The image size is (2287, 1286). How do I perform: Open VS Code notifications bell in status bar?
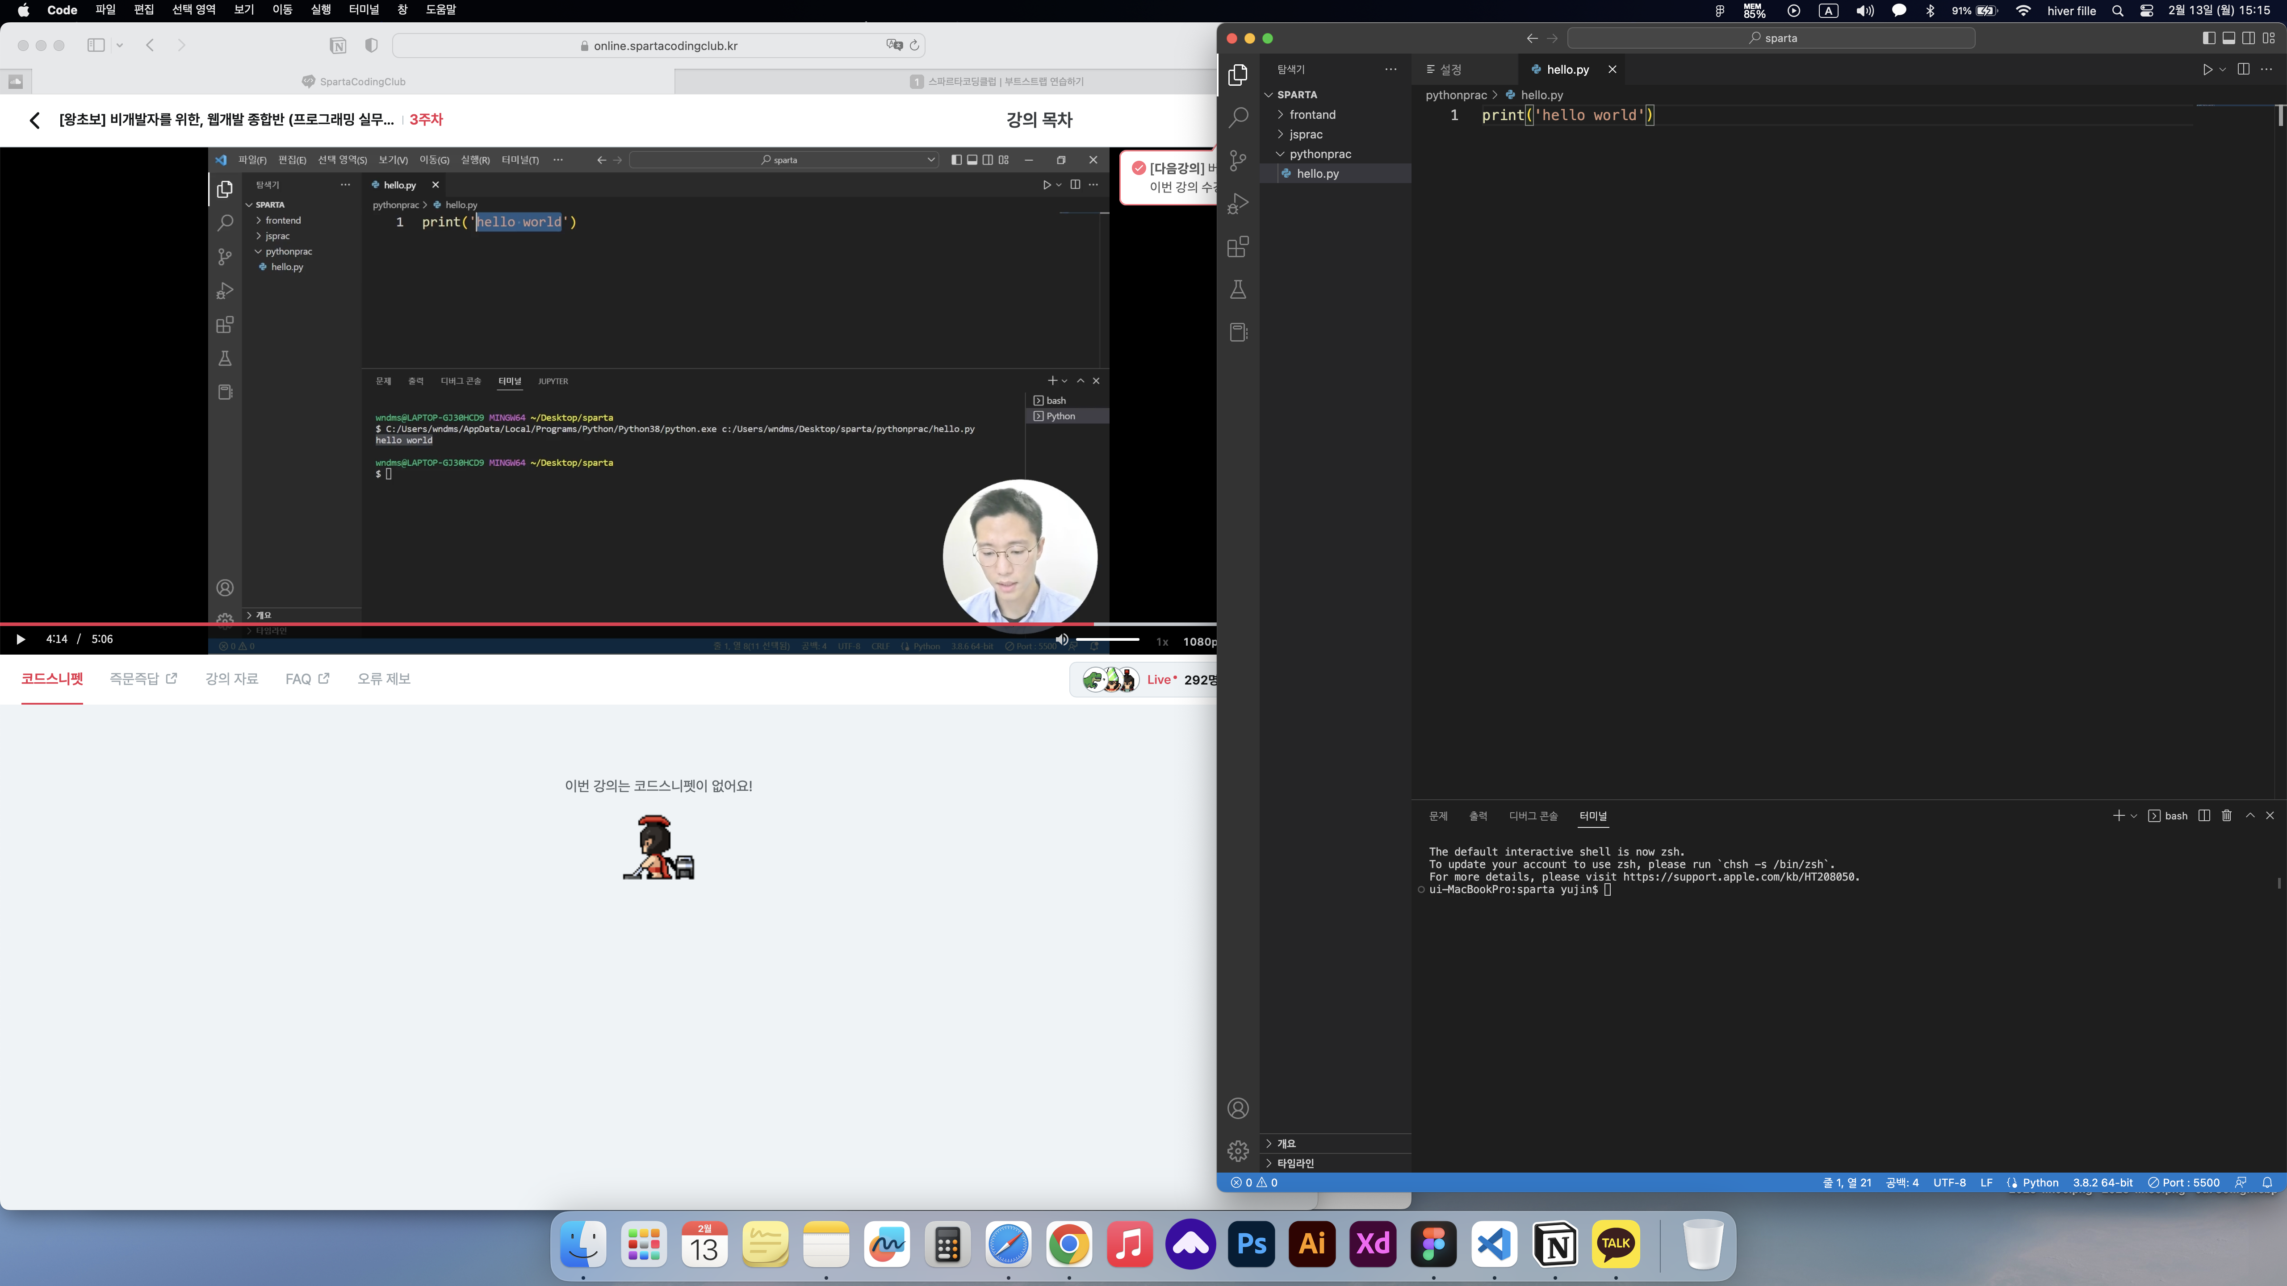[x=2266, y=1182]
